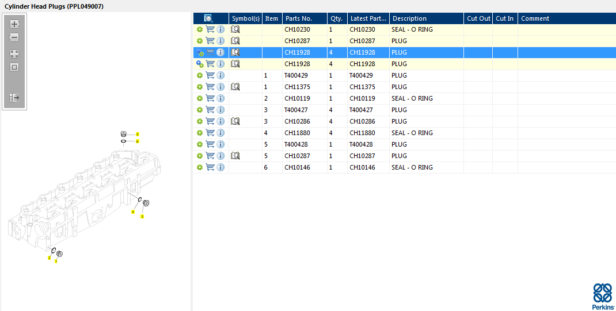Select callout 5 on the cylinder head diagram
Screen dimensions: 616x311
[x=137, y=134]
